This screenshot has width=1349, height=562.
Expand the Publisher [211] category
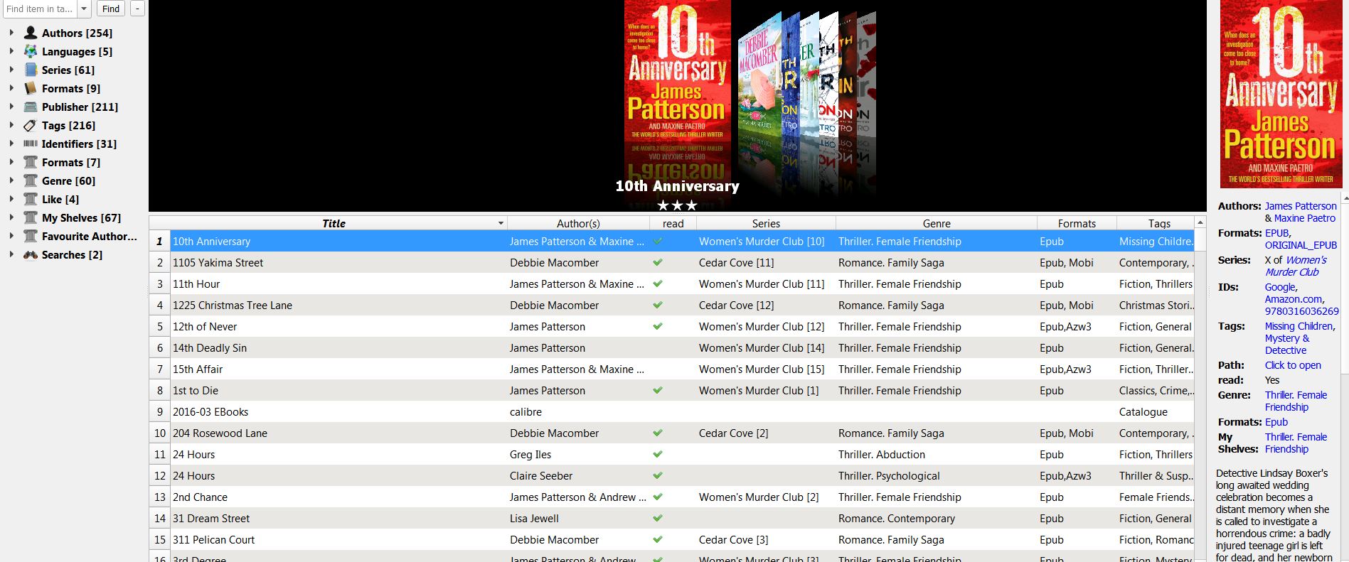11,107
